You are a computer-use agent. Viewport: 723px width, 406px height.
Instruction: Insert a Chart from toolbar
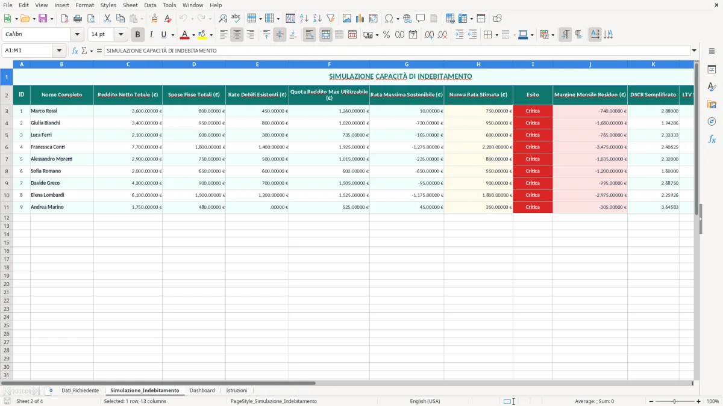360,19
